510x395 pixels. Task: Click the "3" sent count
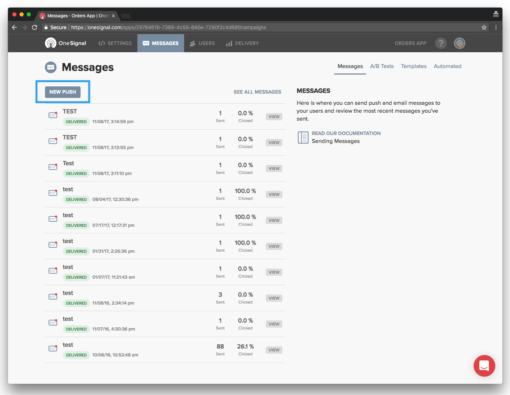point(220,295)
